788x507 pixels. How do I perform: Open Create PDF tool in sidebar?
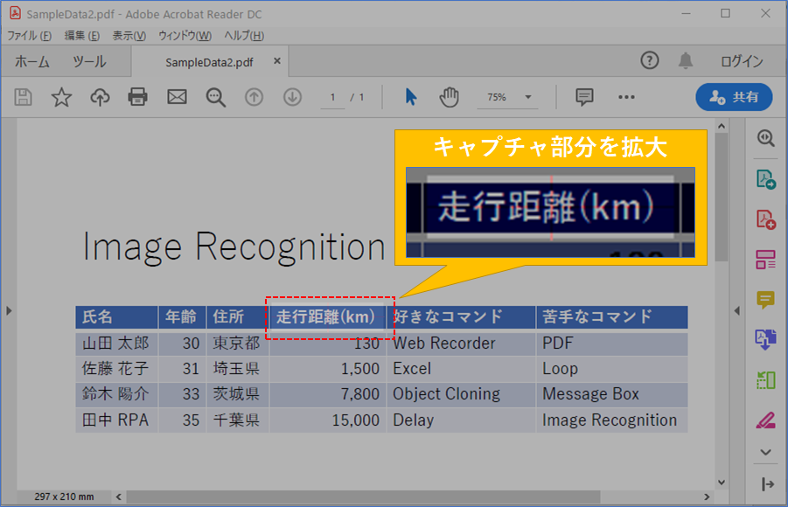click(766, 219)
